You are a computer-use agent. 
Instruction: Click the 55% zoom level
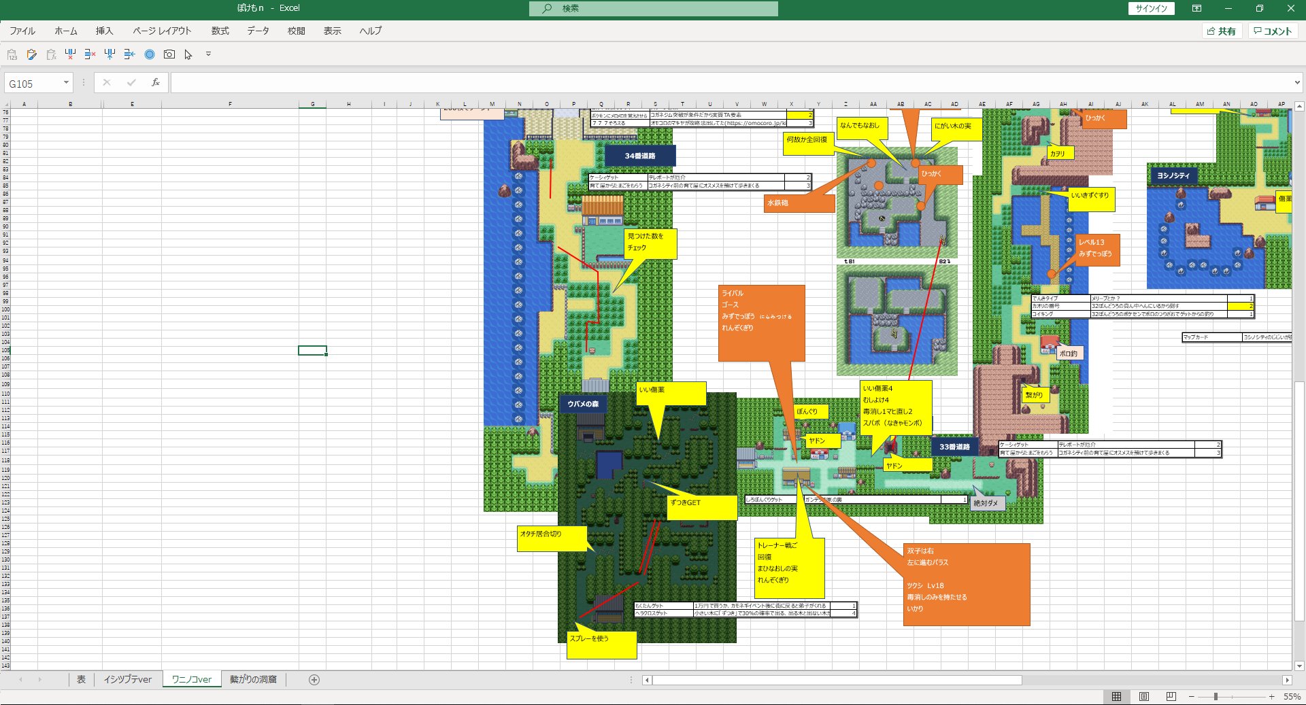coord(1292,697)
